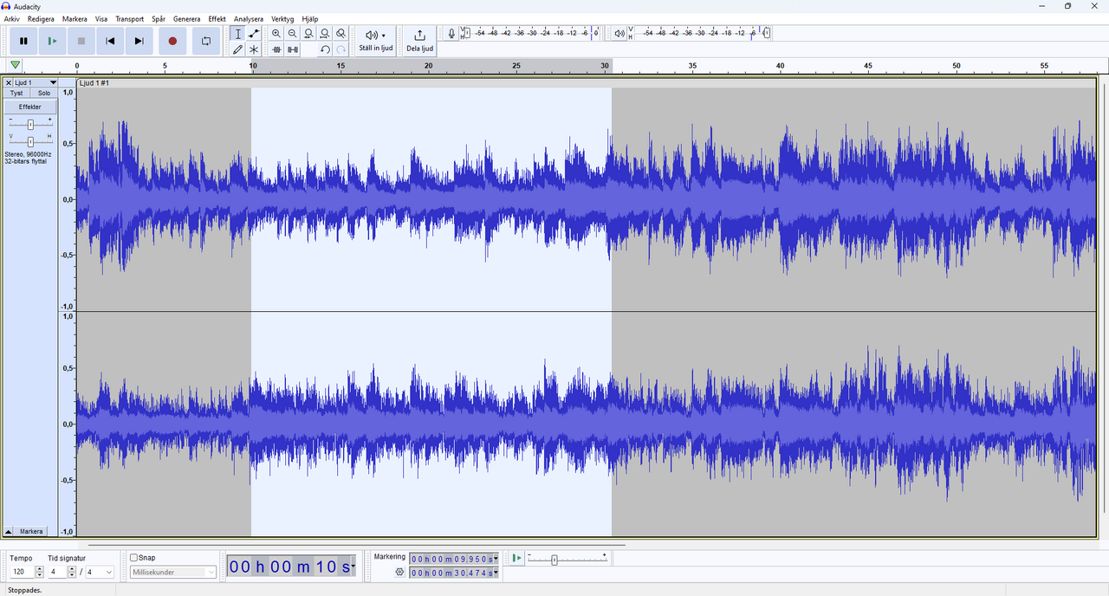Click the Zoom Out magnifier

tap(292, 34)
